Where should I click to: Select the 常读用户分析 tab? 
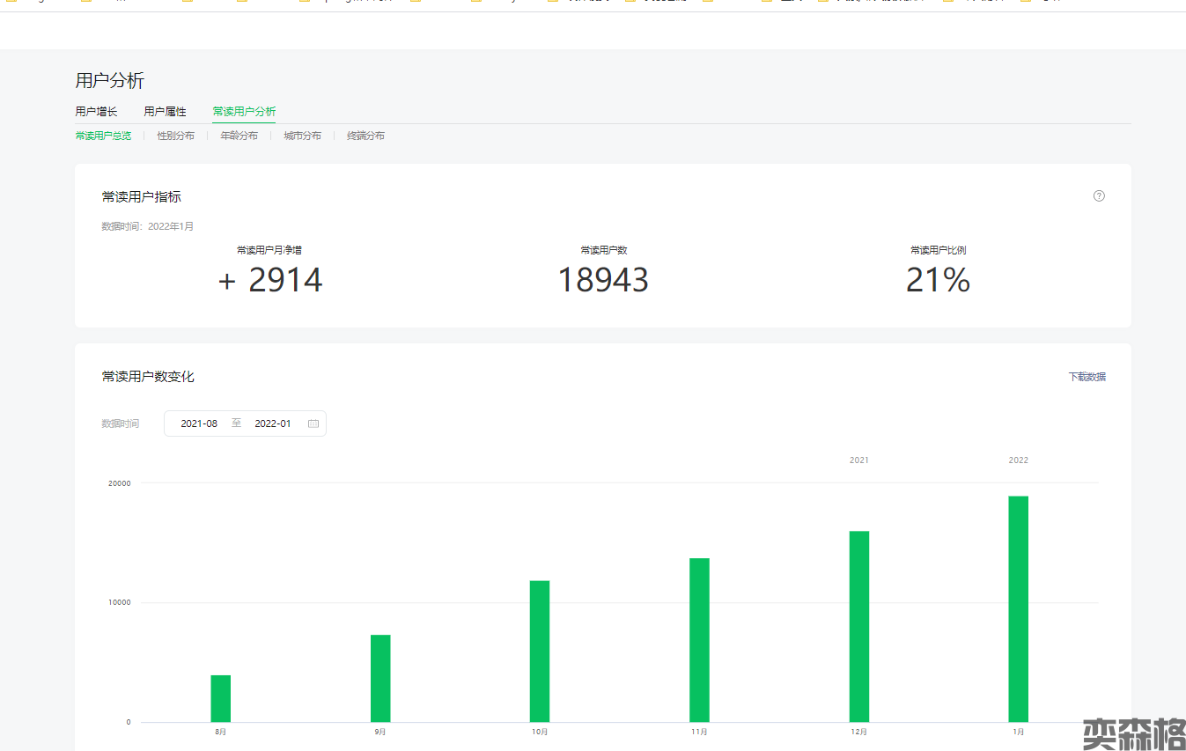[244, 112]
